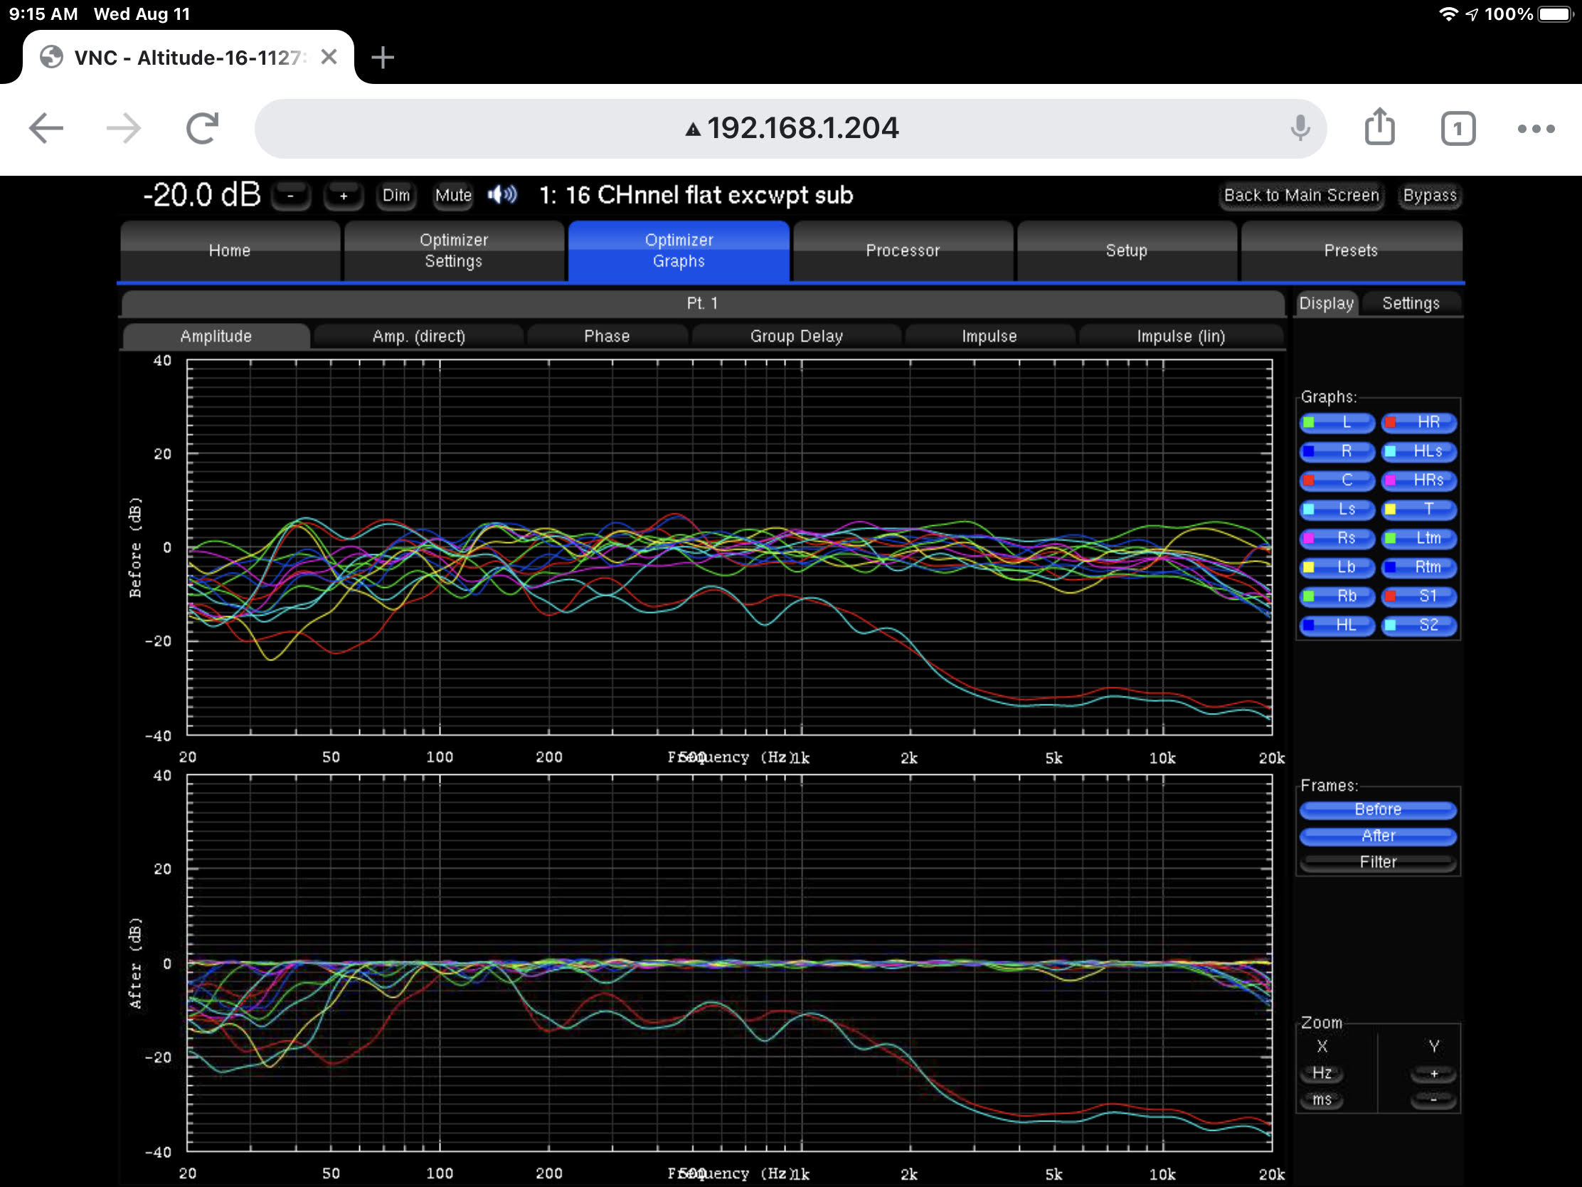The width and height of the screenshot is (1582, 1187).
Task: Toggle the Before frame
Action: click(x=1377, y=810)
